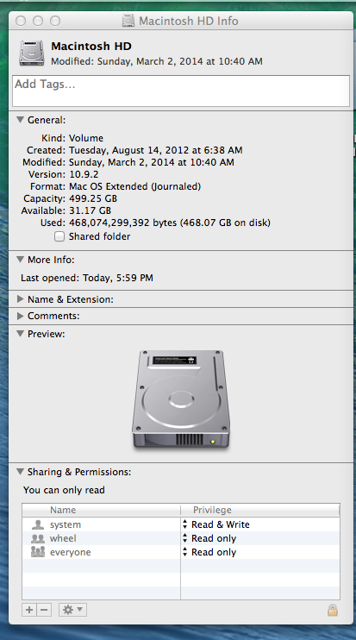Select the everyone row name
This screenshot has width=356, height=640.
[x=70, y=552]
